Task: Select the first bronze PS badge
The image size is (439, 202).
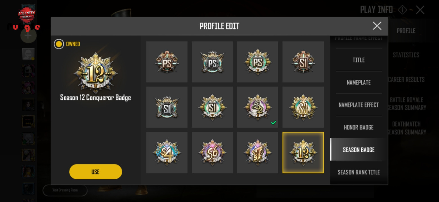Action: pos(167,62)
